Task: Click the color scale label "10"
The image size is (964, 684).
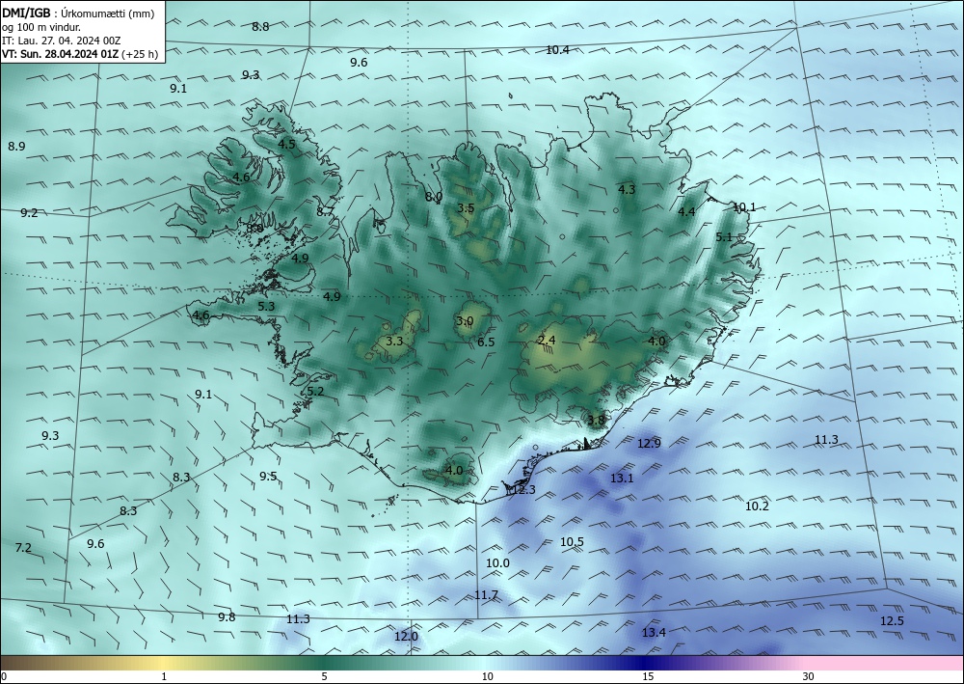Action: click(x=487, y=676)
